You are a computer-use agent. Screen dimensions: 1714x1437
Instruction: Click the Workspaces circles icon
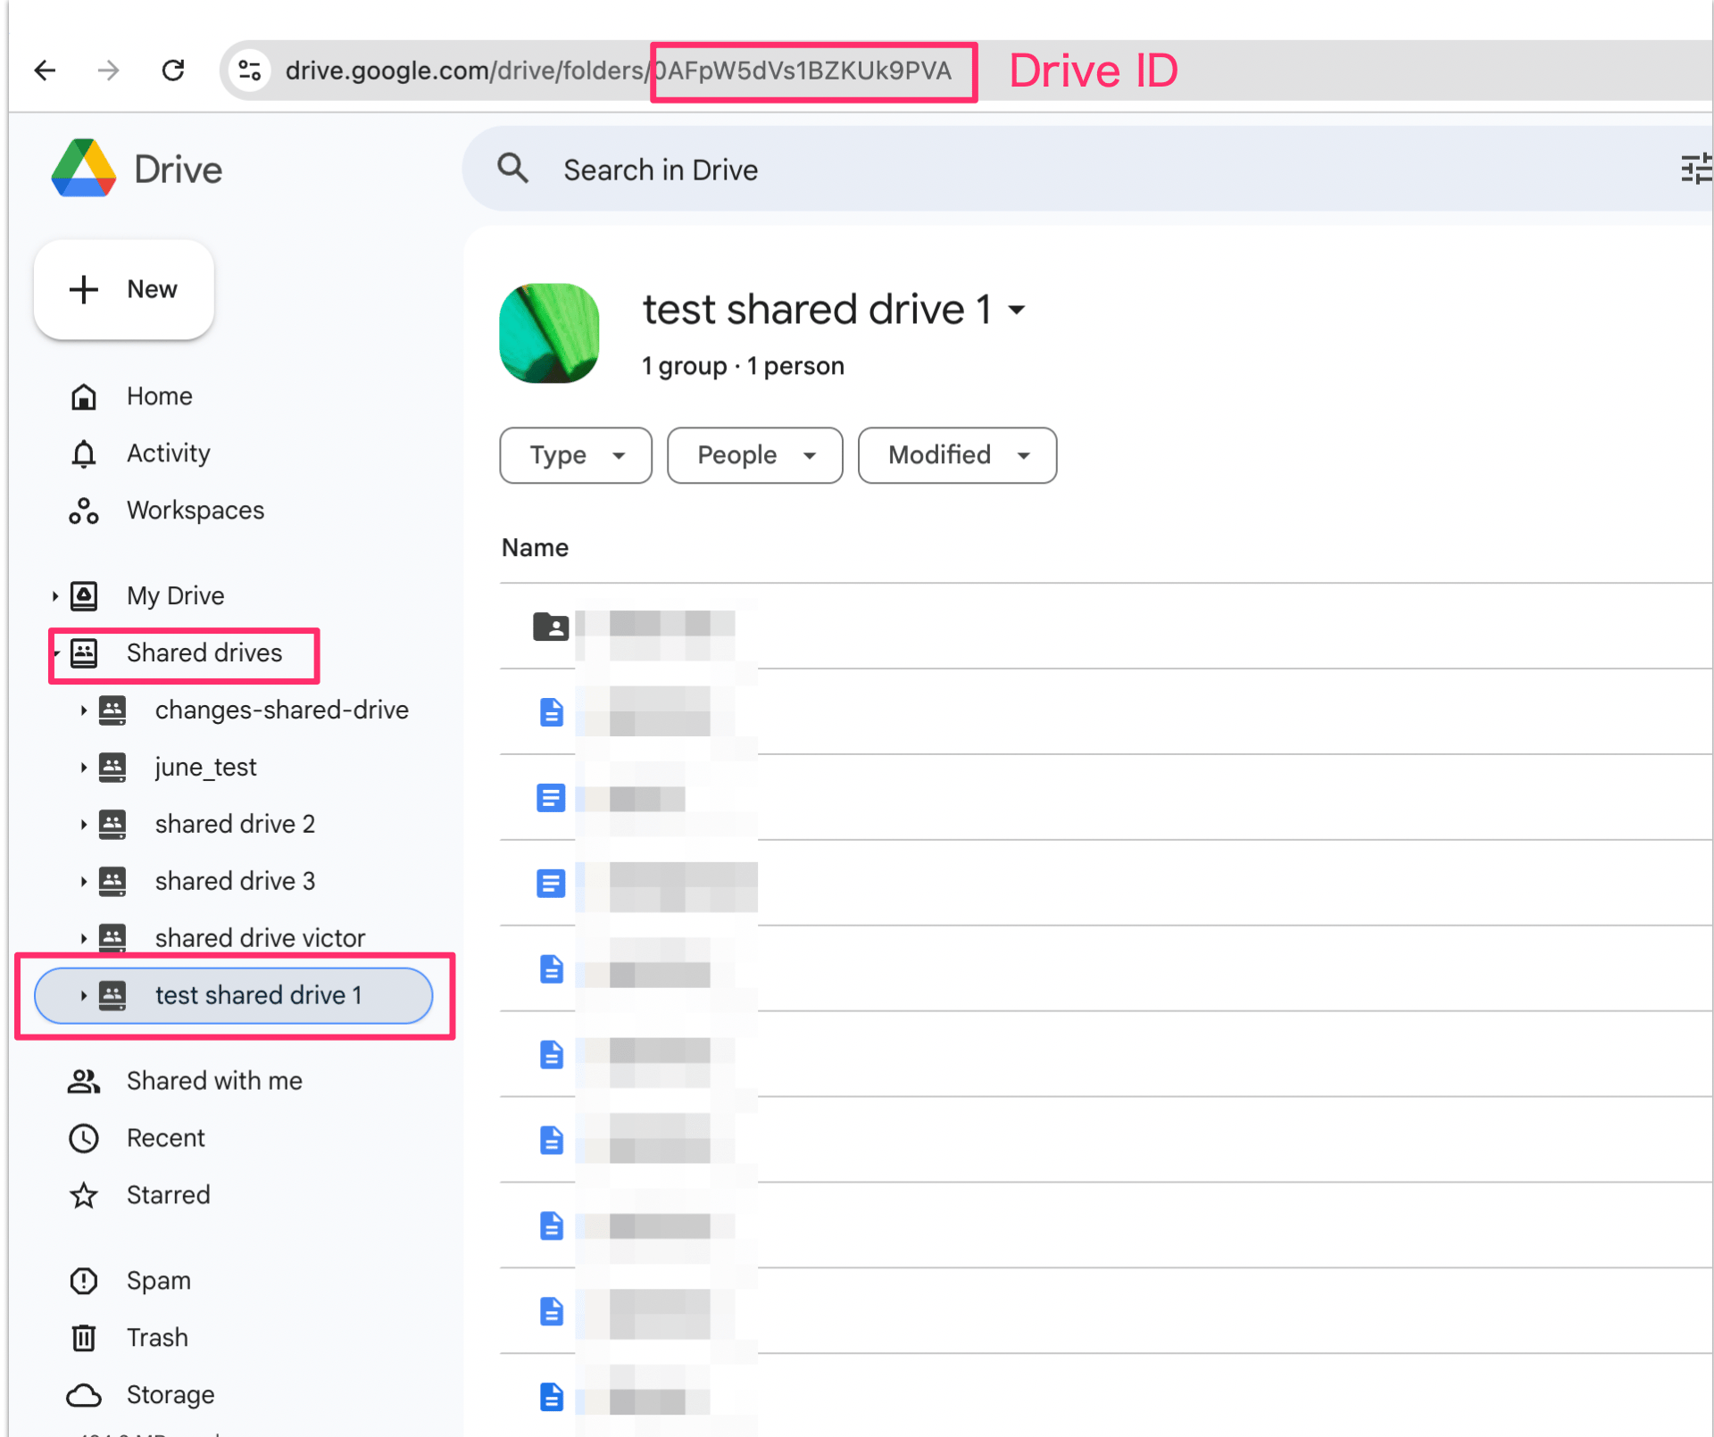(84, 511)
